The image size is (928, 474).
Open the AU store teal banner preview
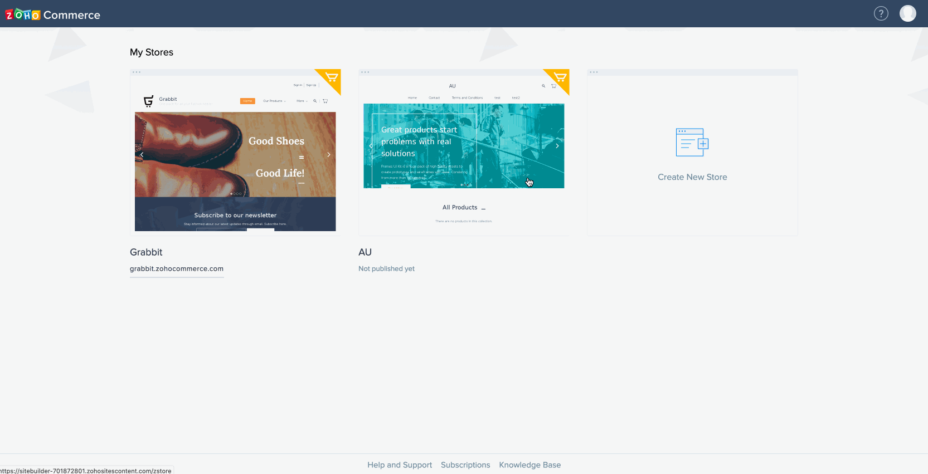tap(464, 146)
